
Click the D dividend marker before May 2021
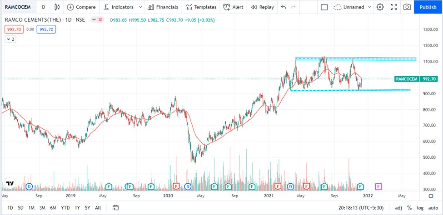290,186
